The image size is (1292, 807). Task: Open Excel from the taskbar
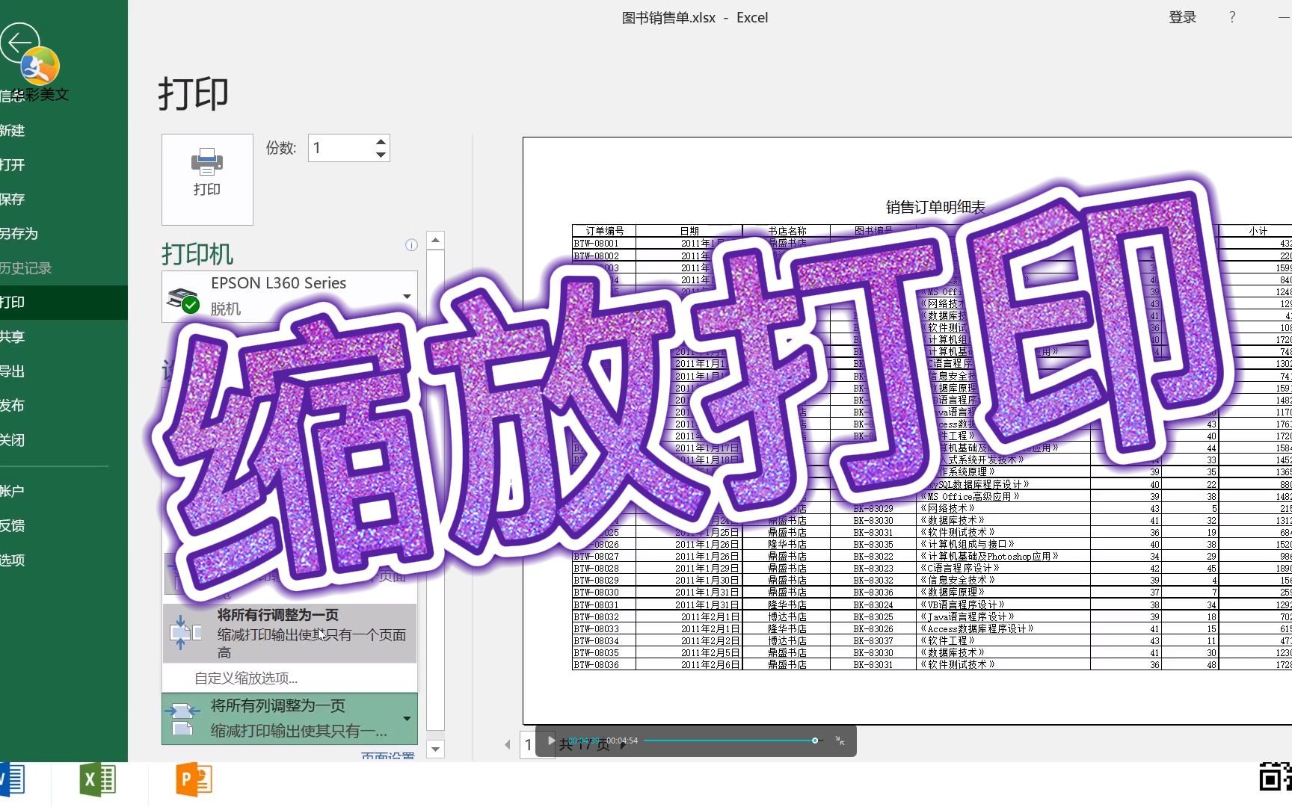tap(97, 779)
